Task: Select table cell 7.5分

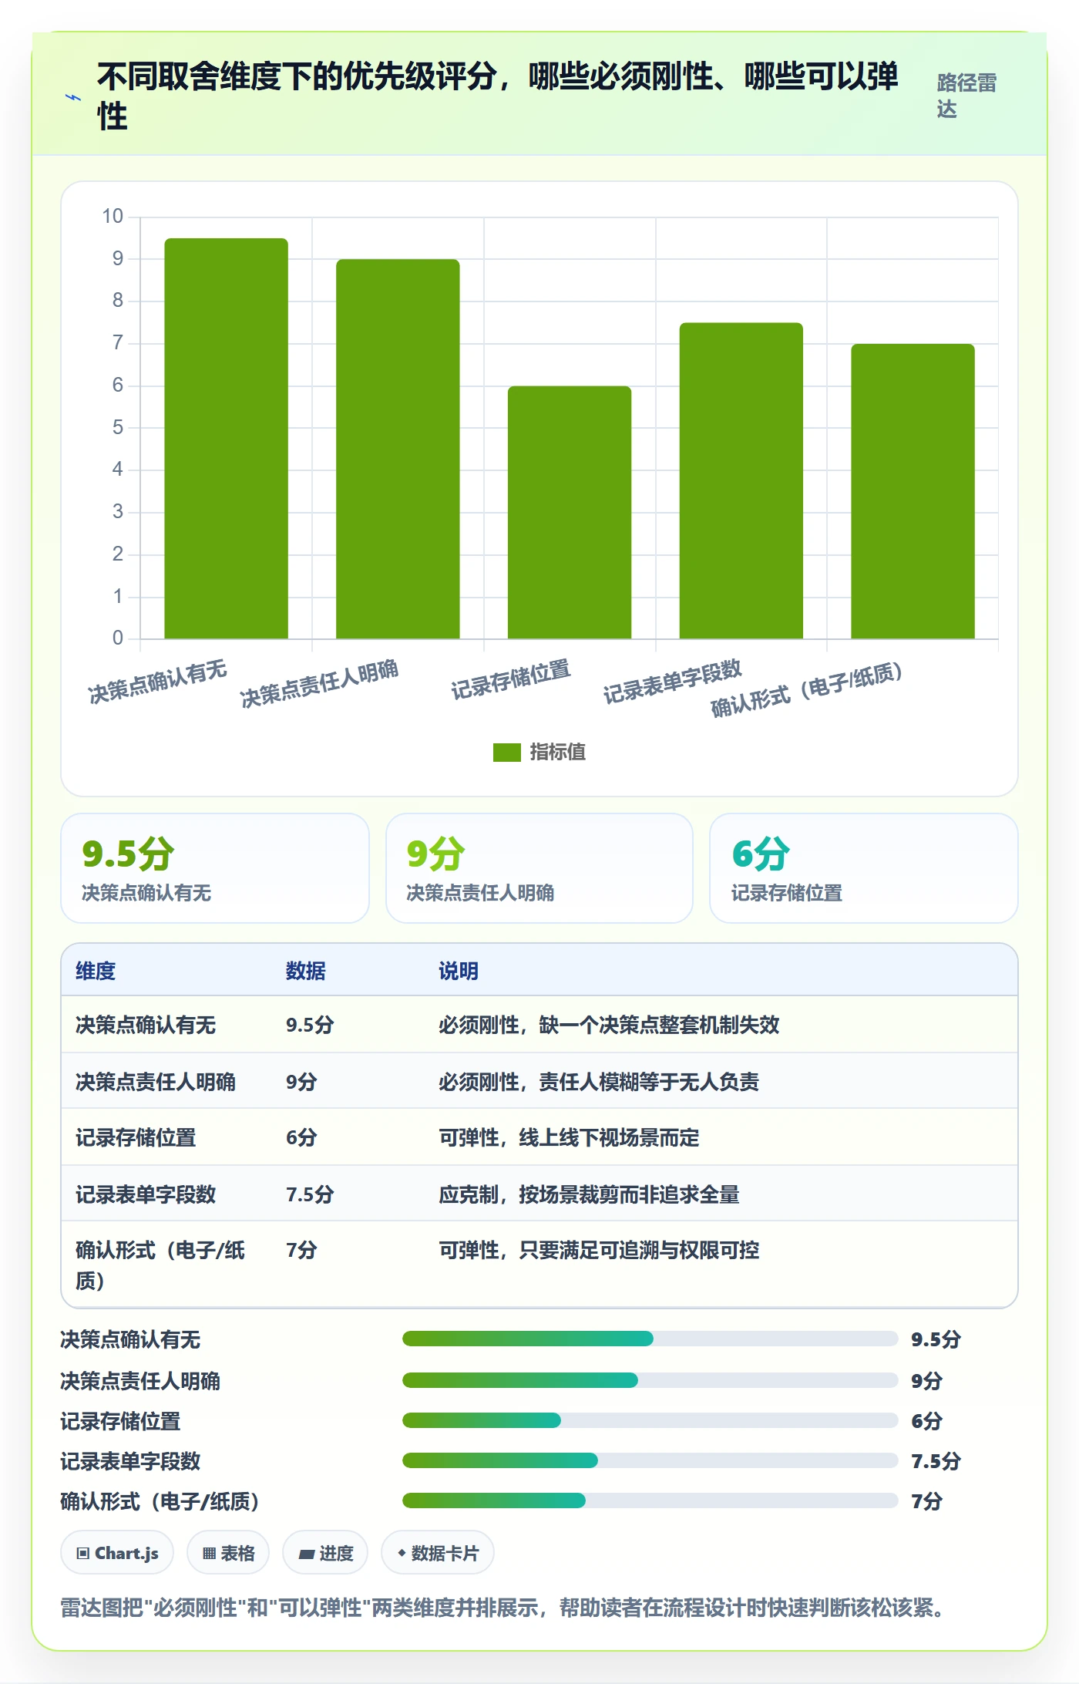Action: [310, 1194]
